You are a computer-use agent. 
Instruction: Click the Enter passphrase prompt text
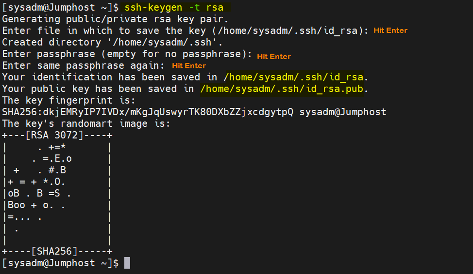127,54
